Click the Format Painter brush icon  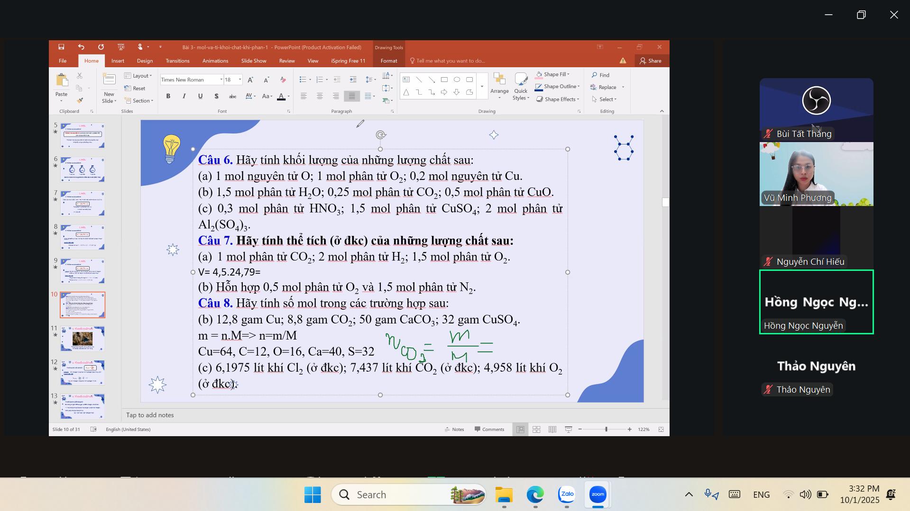click(x=80, y=100)
